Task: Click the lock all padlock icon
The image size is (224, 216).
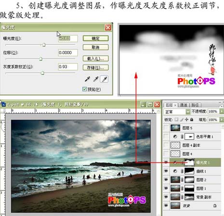Action: [x=192, y=120]
